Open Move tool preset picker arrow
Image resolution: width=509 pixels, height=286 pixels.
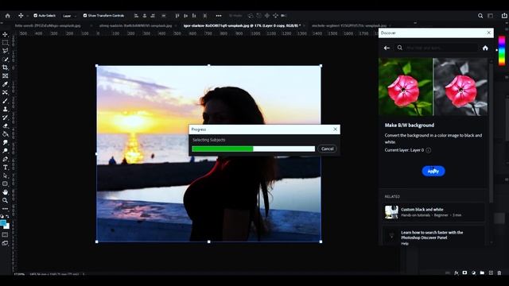tap(28, 16)
